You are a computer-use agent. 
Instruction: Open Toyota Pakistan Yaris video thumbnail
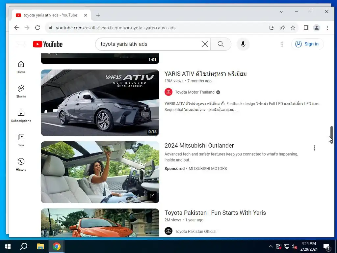(100, 223)
